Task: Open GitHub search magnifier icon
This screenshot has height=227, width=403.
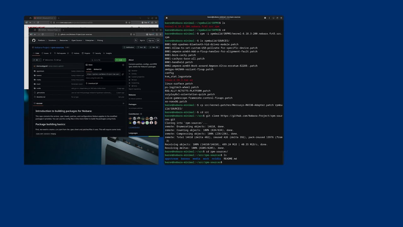Action: point(136,40)
